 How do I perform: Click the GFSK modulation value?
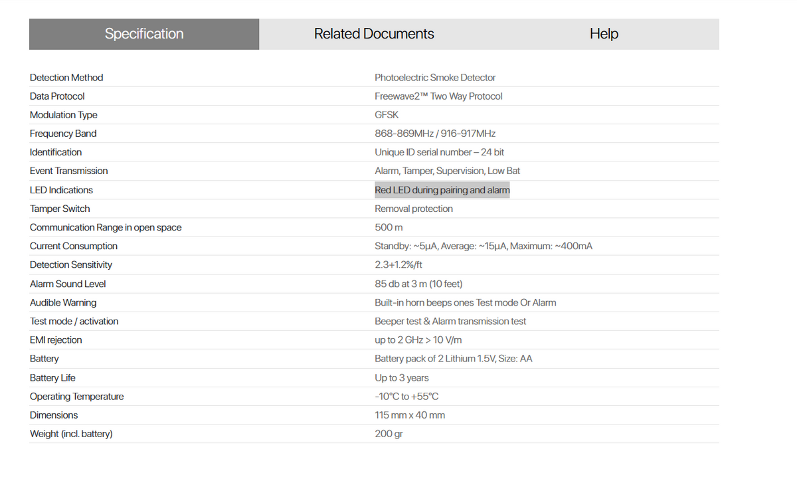coord(387,115)
